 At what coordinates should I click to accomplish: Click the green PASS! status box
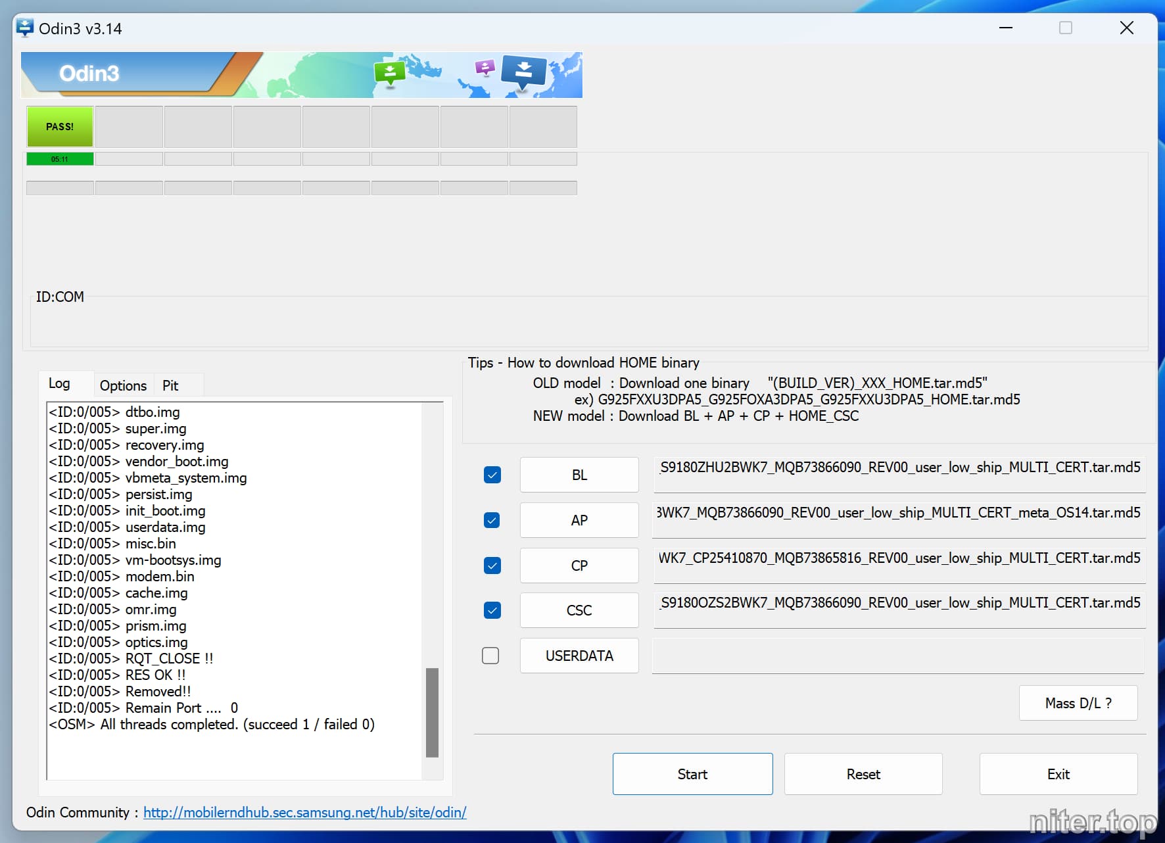click(60, 126)
